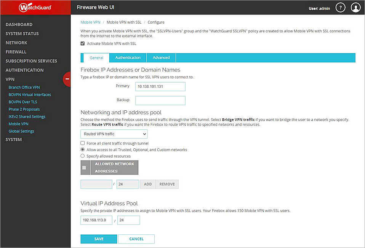365x248 pixels.
Task: Click the Virtual IP Address Pool input field
Action: (x=96, y=220)
